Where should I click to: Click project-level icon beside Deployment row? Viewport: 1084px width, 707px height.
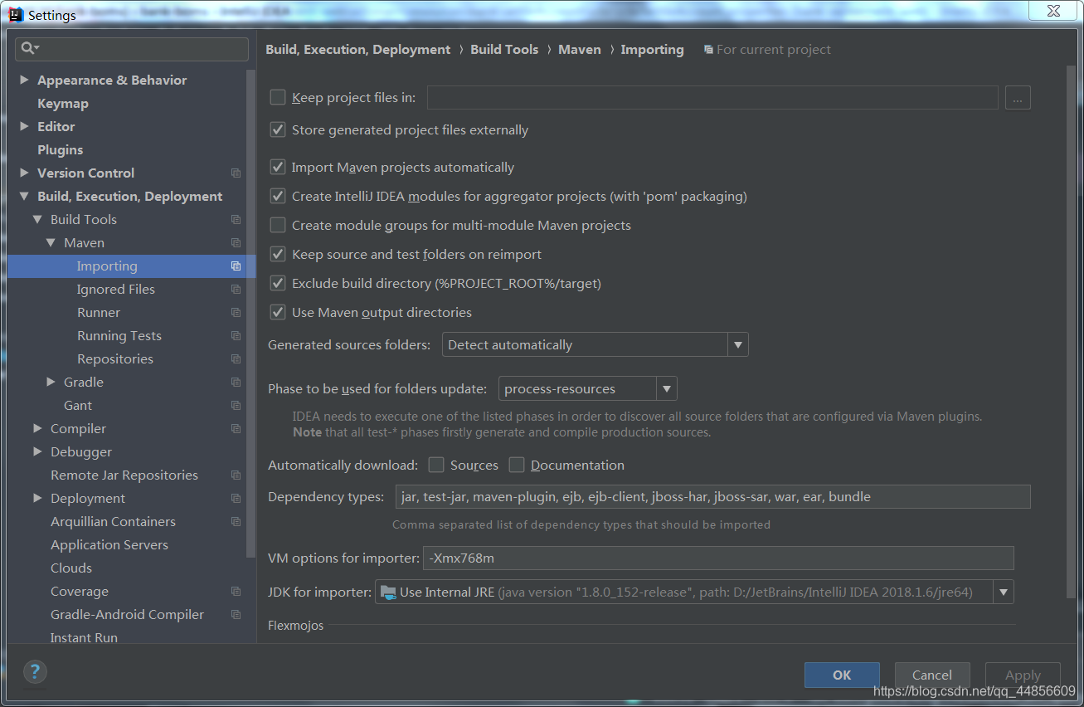tap(236, 499)
